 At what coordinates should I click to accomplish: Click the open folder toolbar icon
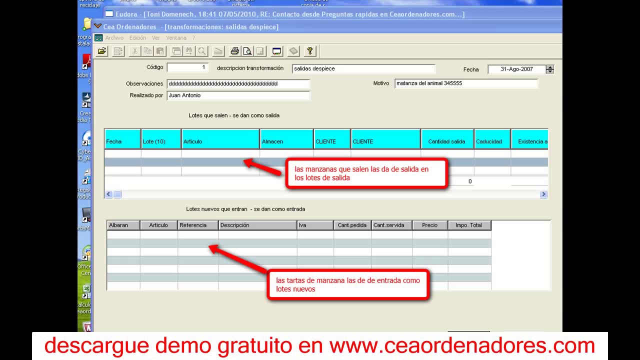click(x=102, y=51)
